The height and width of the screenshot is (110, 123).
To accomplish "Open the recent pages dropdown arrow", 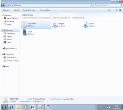I will (8, 5).
